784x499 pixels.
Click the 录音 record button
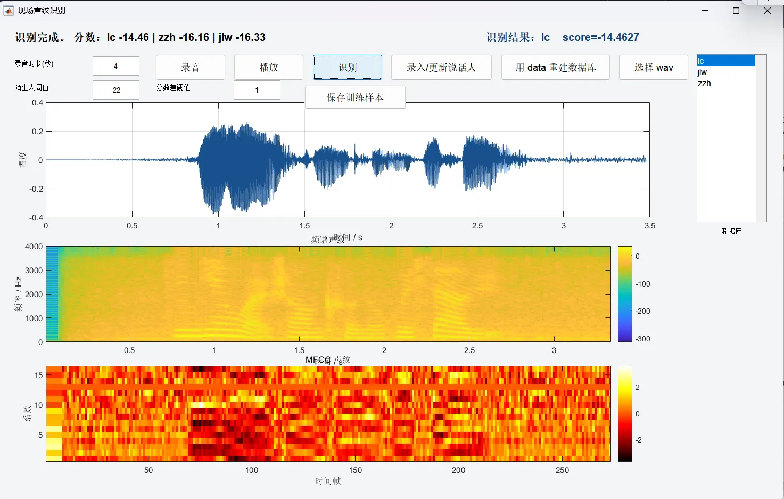point(191,68)
